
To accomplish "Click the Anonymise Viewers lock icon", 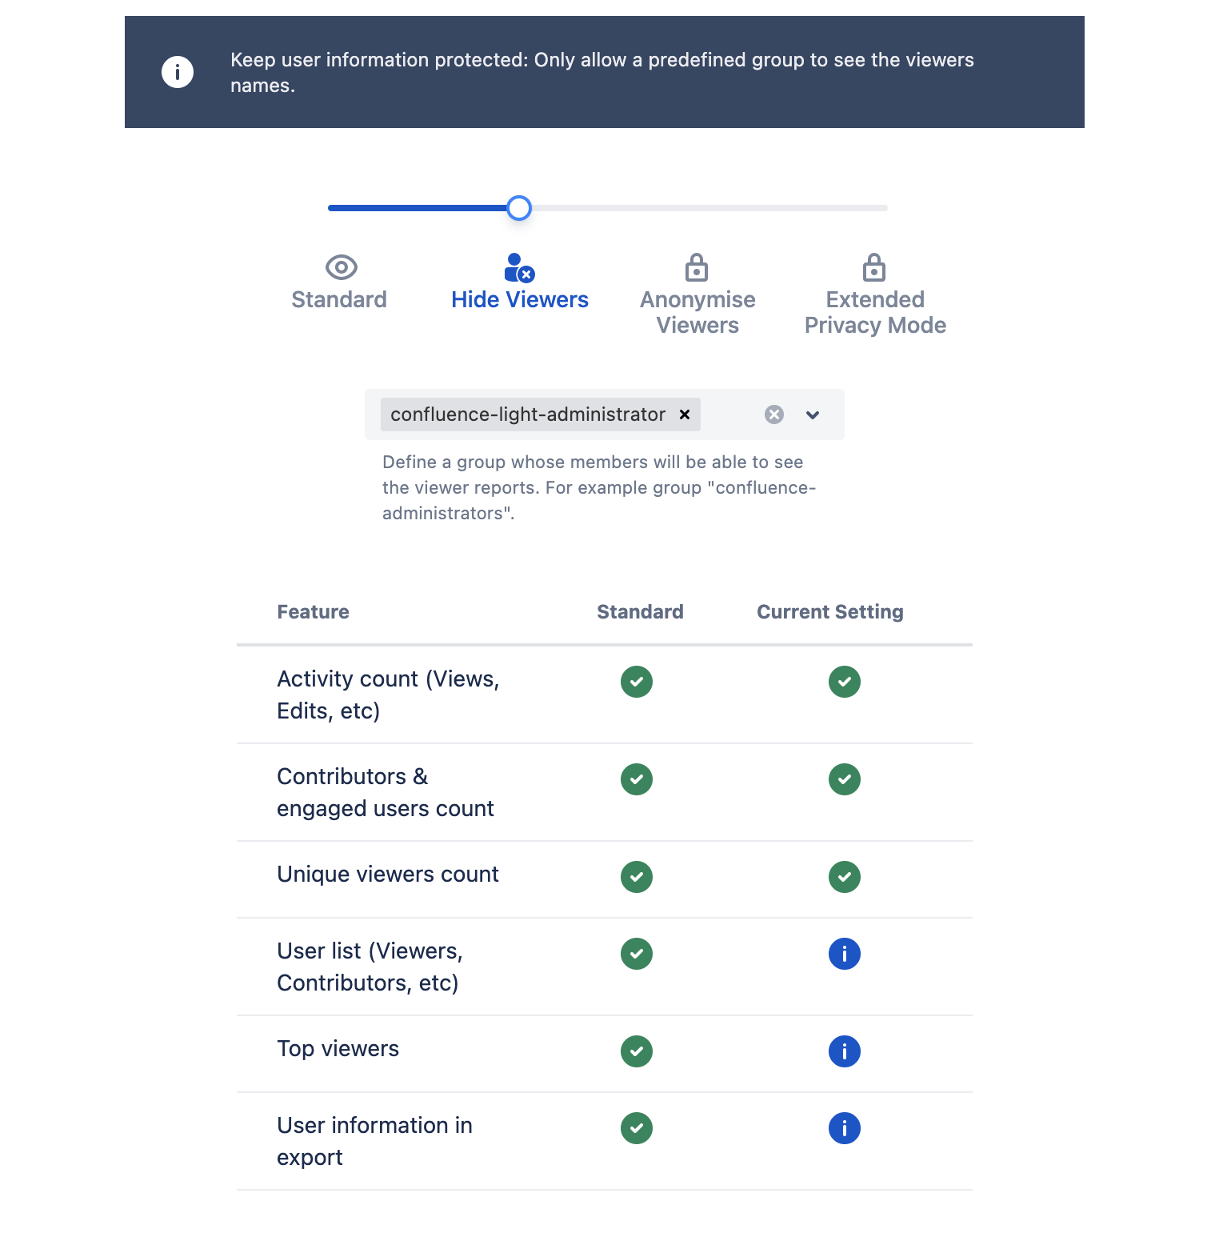I will 697,268.
